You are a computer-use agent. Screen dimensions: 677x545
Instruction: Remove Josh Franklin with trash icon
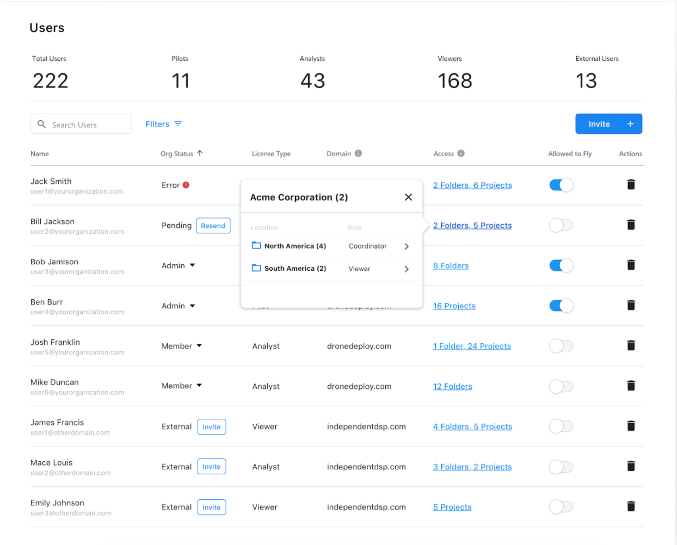631,345
